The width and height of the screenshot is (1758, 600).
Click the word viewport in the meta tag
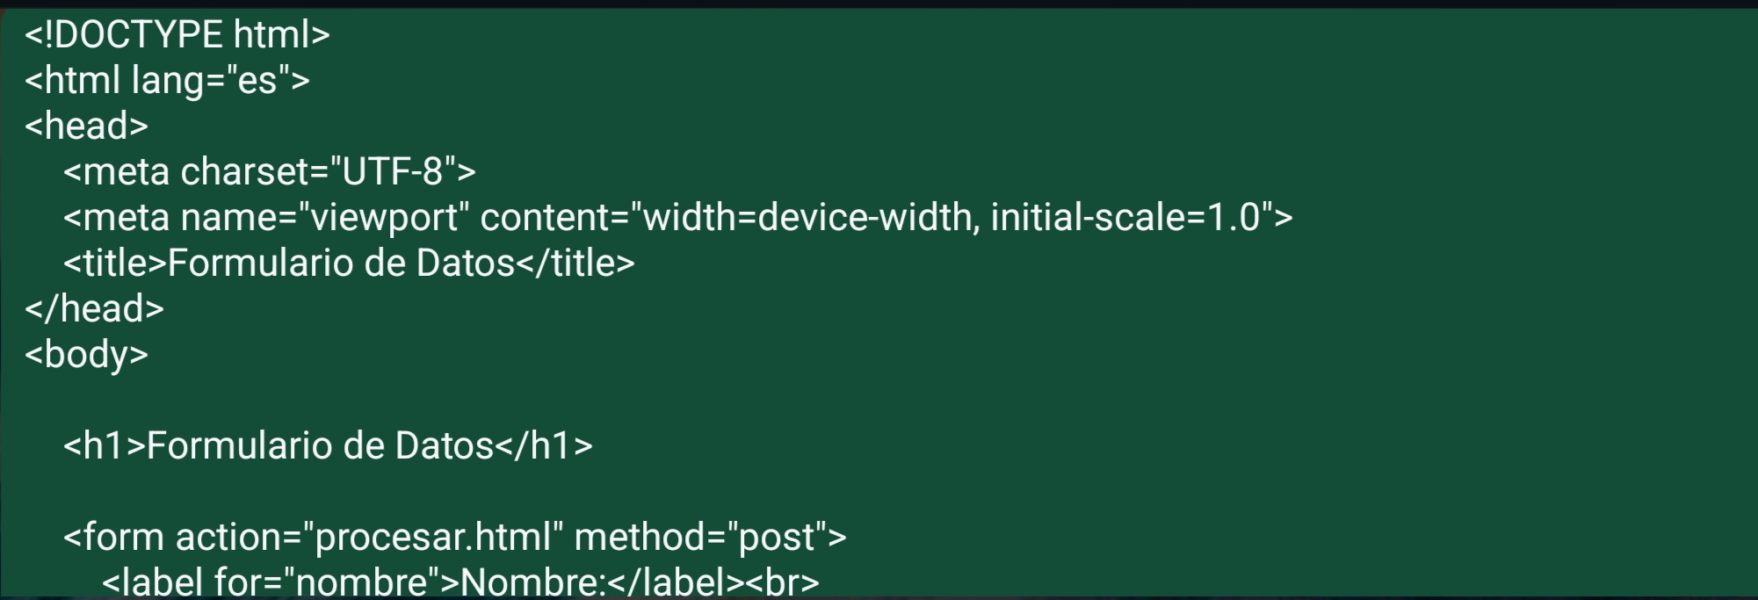tap(384, 218)
